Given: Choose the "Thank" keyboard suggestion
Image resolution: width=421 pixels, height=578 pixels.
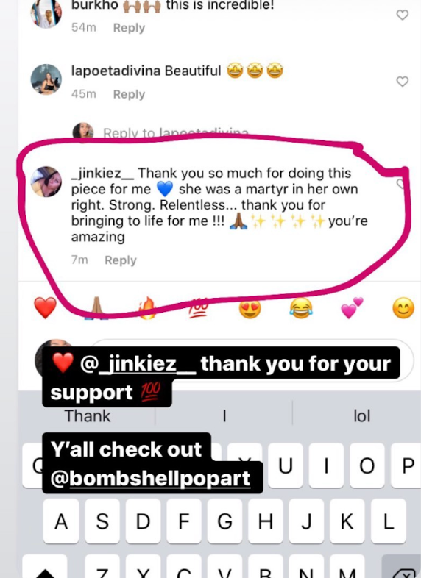Looking at the screenshot, I should (x=88, y=415).
